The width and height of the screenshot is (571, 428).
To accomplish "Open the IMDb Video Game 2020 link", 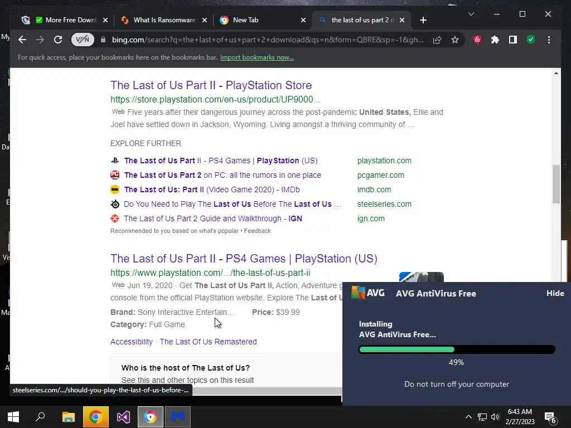I will coord(212,189).
